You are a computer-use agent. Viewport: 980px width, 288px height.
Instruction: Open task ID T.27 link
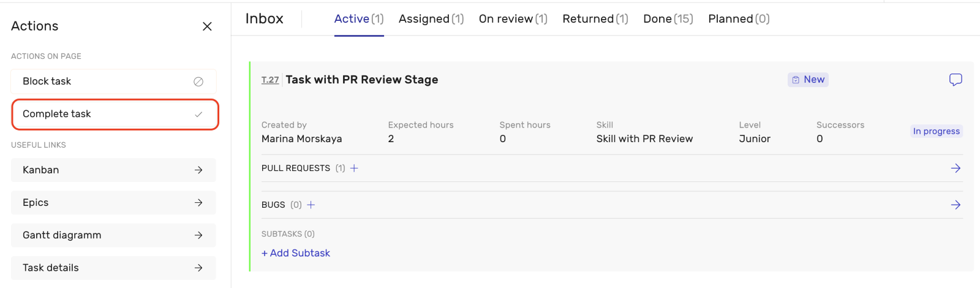(x=270, y=80)
